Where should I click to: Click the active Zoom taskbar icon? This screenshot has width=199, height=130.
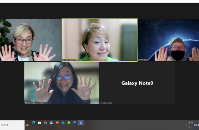(81, 123)
